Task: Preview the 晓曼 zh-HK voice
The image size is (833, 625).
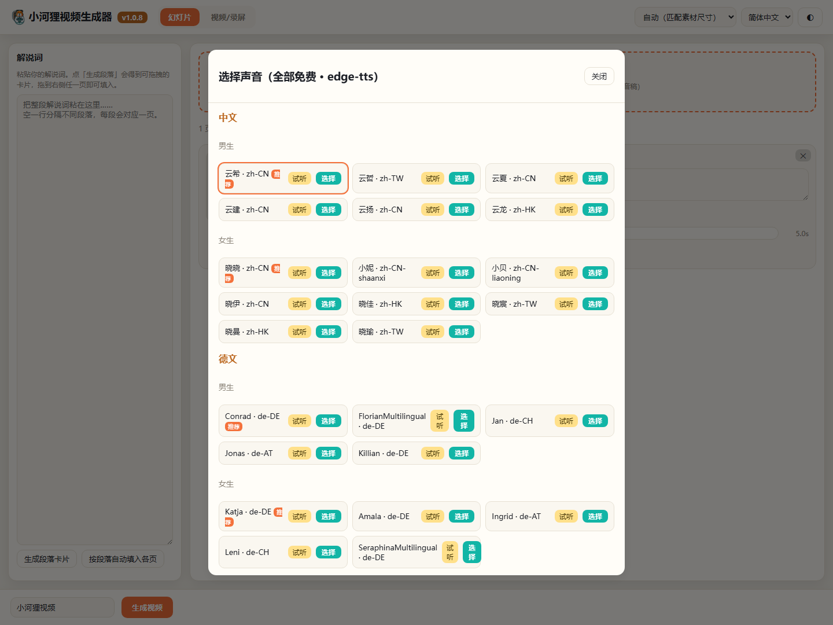Action: 300,332
